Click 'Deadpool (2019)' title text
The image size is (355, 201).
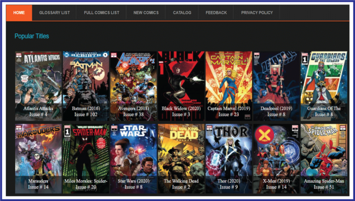pos(276,109)
